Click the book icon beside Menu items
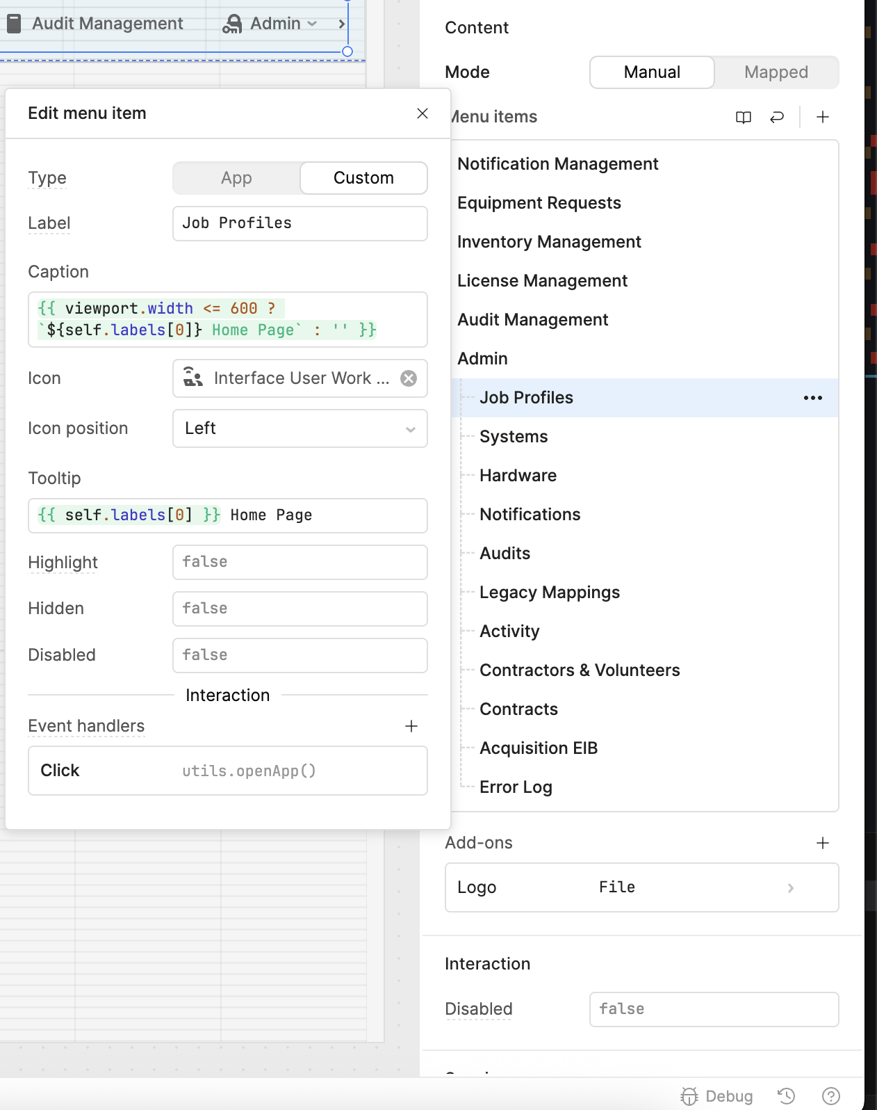877x1110 pixels. [743, 118]
